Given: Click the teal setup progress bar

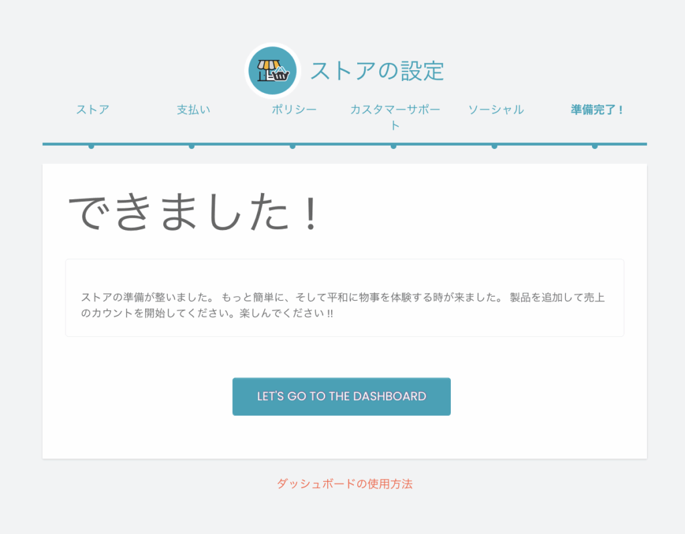Looking at the screenshot, I should tap(345, 143).
